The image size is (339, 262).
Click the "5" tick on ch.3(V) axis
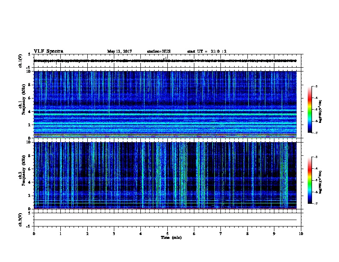[x=29, y=213]
